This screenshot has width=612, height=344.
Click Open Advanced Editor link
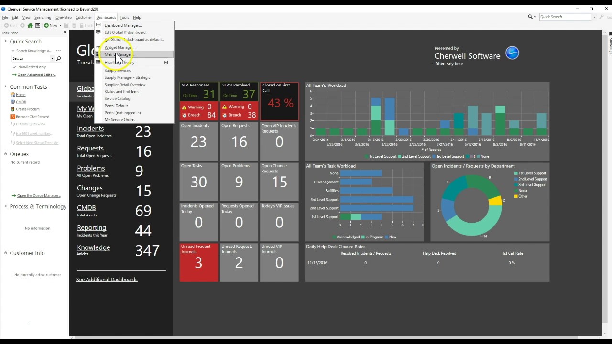click(36, 75)
